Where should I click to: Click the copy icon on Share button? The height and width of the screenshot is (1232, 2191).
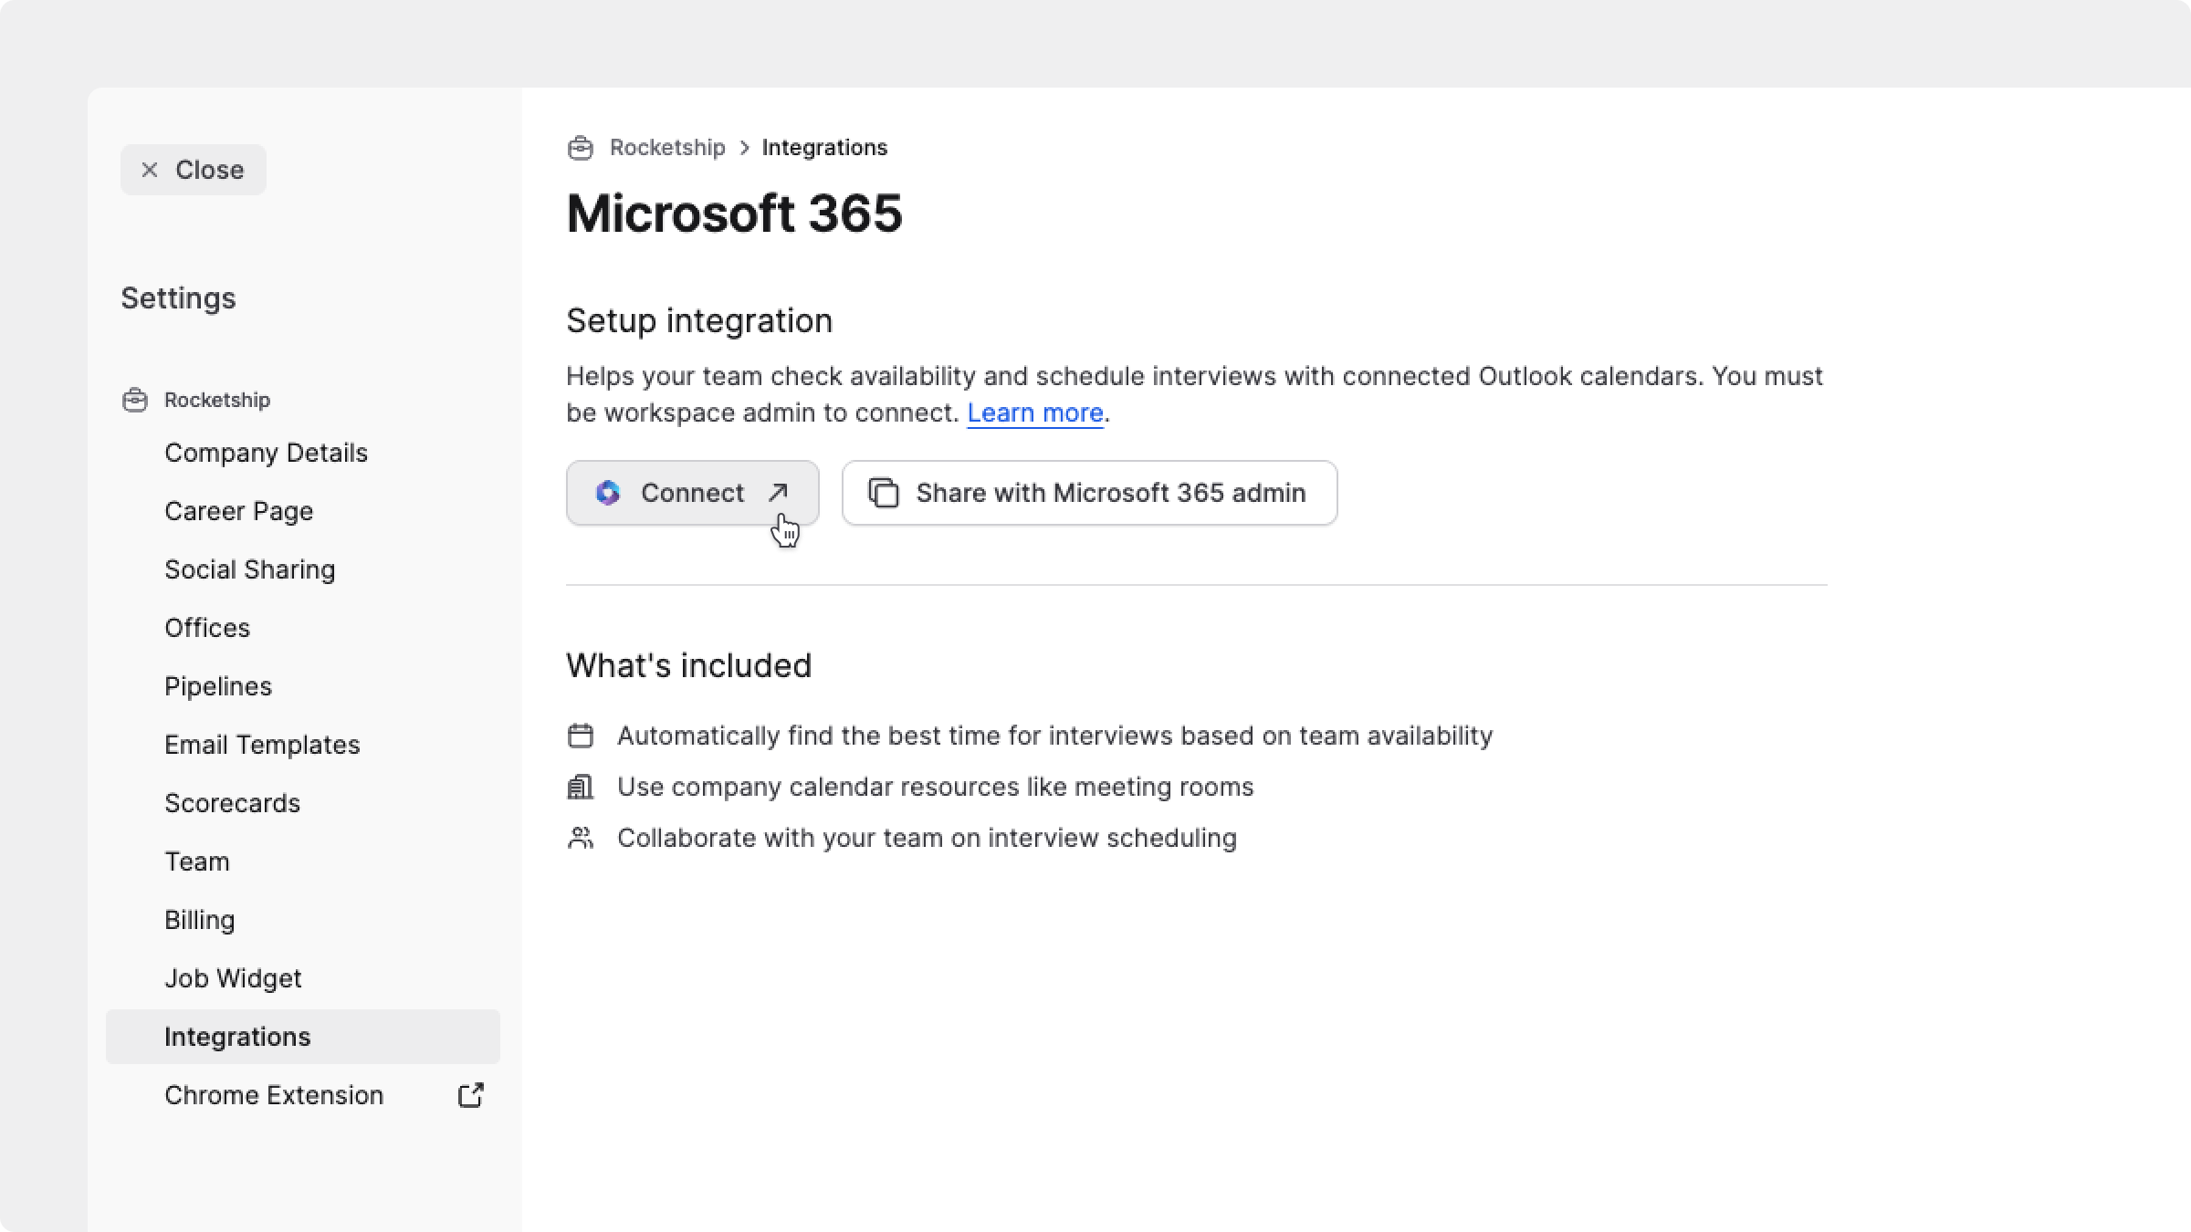click(883, 493)
